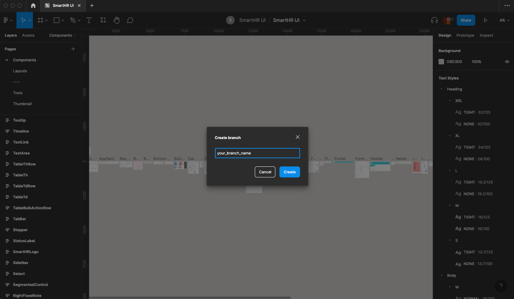This screenshot has width=514, height=299.
Task: Cancel the Create branch dialog
Action: [265, 172]
